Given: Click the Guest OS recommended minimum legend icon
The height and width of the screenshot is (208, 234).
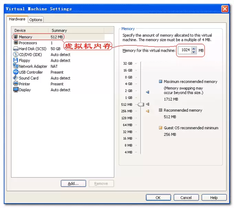Looking at the screenshot, I should tap(160, 128).
